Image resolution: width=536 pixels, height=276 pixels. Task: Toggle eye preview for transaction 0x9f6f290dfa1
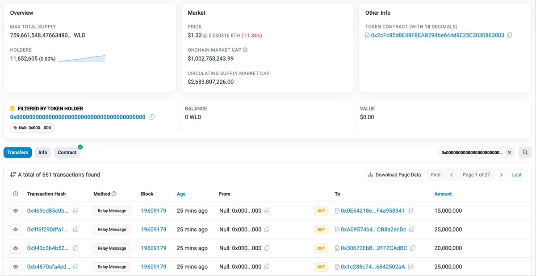[x=15, y=229]
